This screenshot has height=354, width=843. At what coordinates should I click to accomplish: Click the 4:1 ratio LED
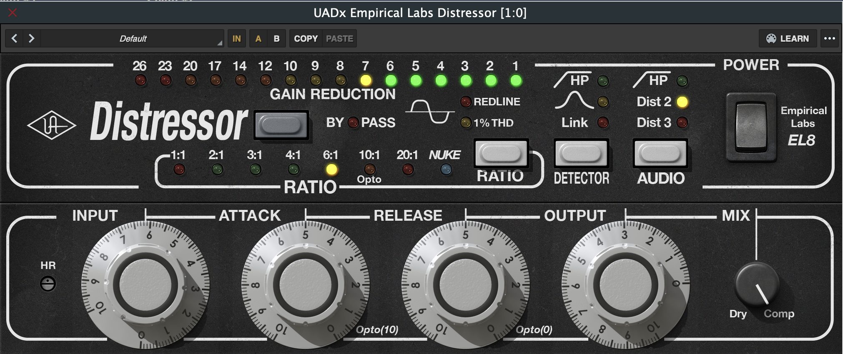click(294, 169)
